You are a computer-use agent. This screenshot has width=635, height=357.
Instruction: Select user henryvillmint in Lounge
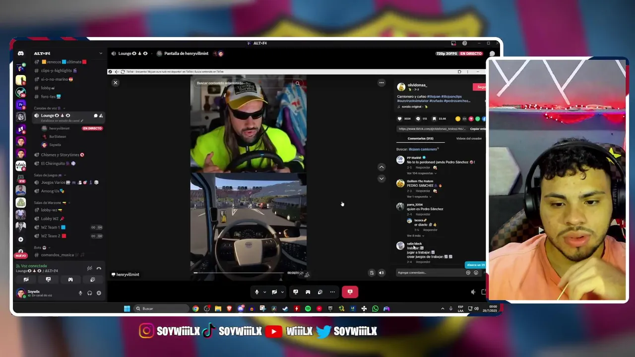pos(59,128)
